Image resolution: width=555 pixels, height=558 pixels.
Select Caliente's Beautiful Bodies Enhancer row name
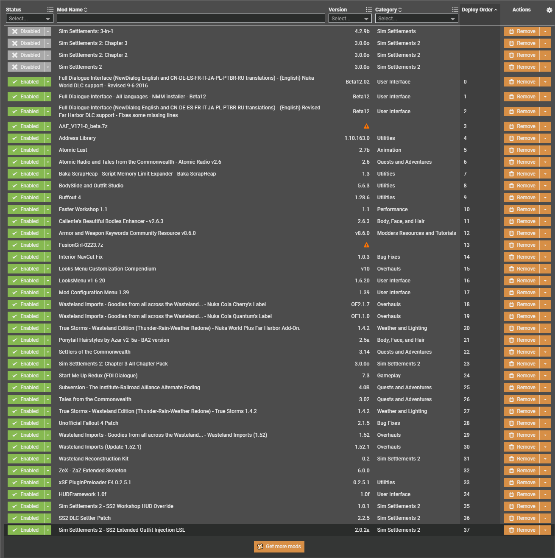tap(111, 221)
